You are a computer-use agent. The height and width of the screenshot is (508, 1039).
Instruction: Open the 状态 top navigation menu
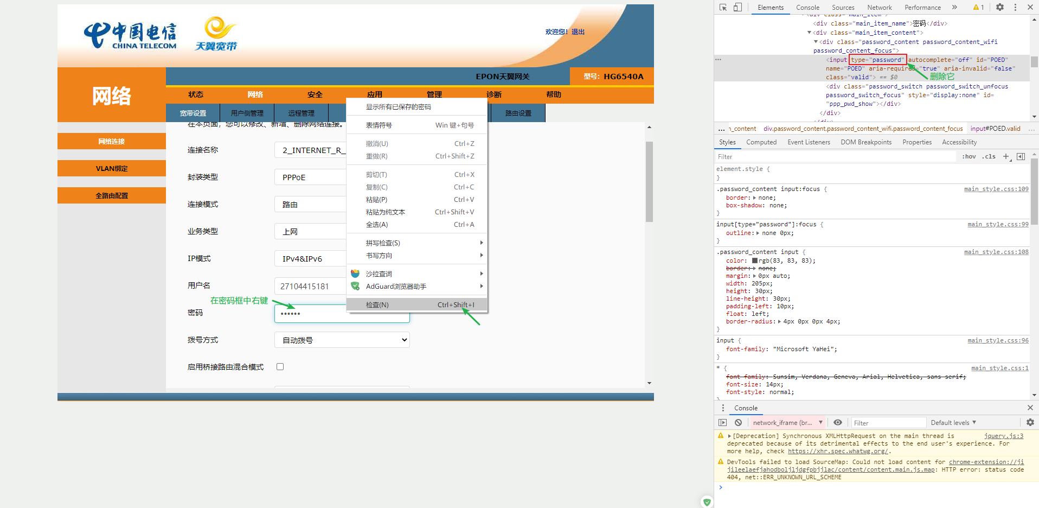196,94
